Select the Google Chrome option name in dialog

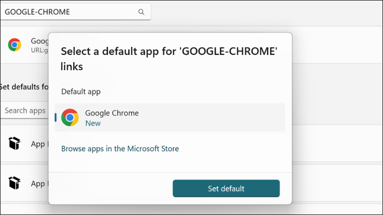coord(112,113)
